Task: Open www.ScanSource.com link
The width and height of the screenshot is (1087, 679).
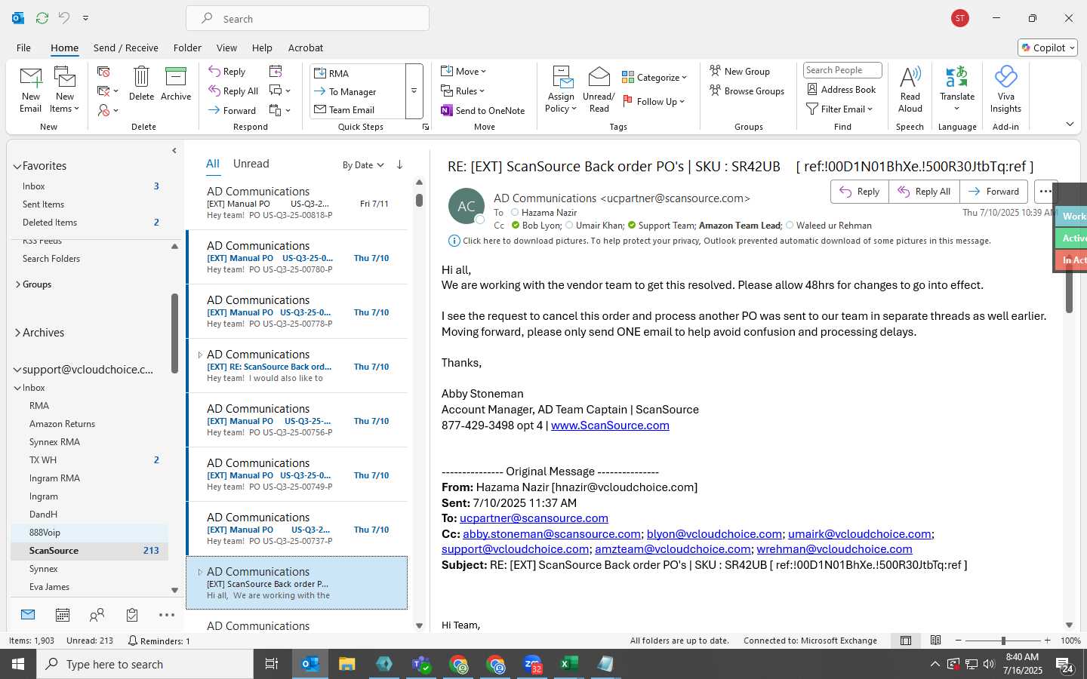Action: [x=610, y=426]
